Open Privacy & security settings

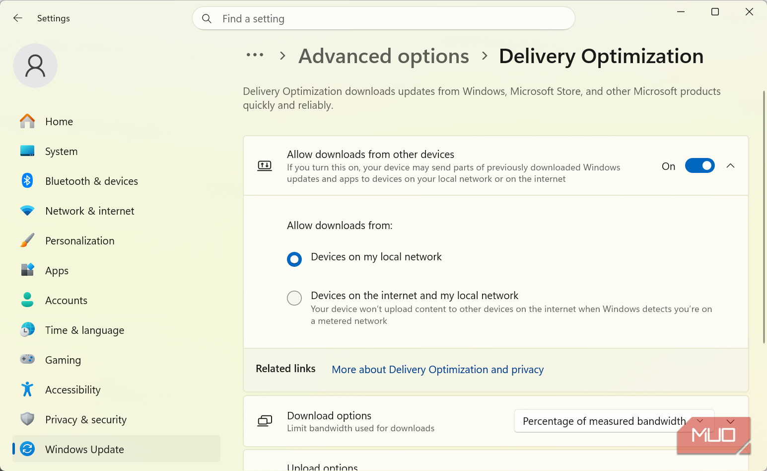tap(117, 419)
